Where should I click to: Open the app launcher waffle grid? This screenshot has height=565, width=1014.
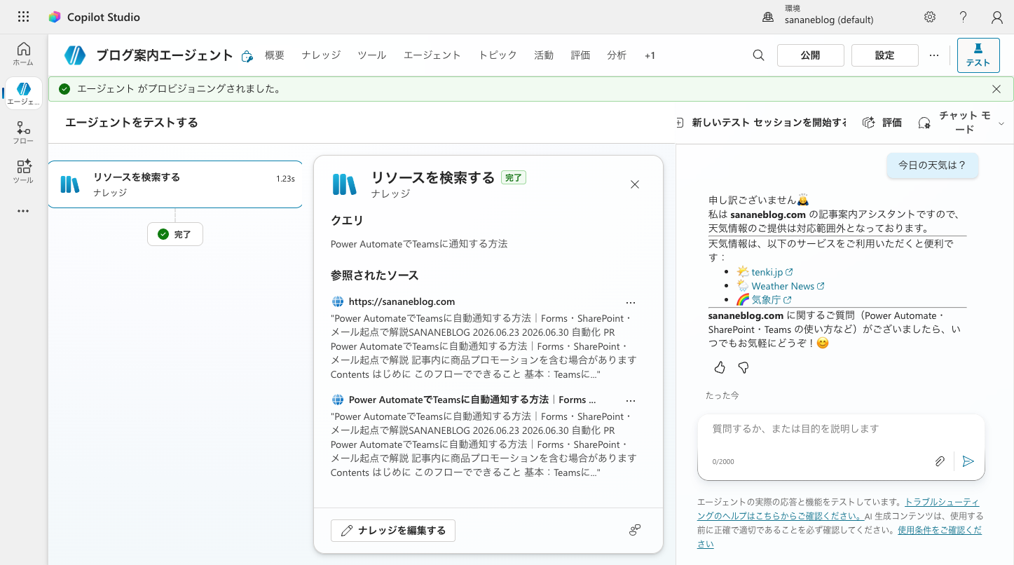[23, 17]
